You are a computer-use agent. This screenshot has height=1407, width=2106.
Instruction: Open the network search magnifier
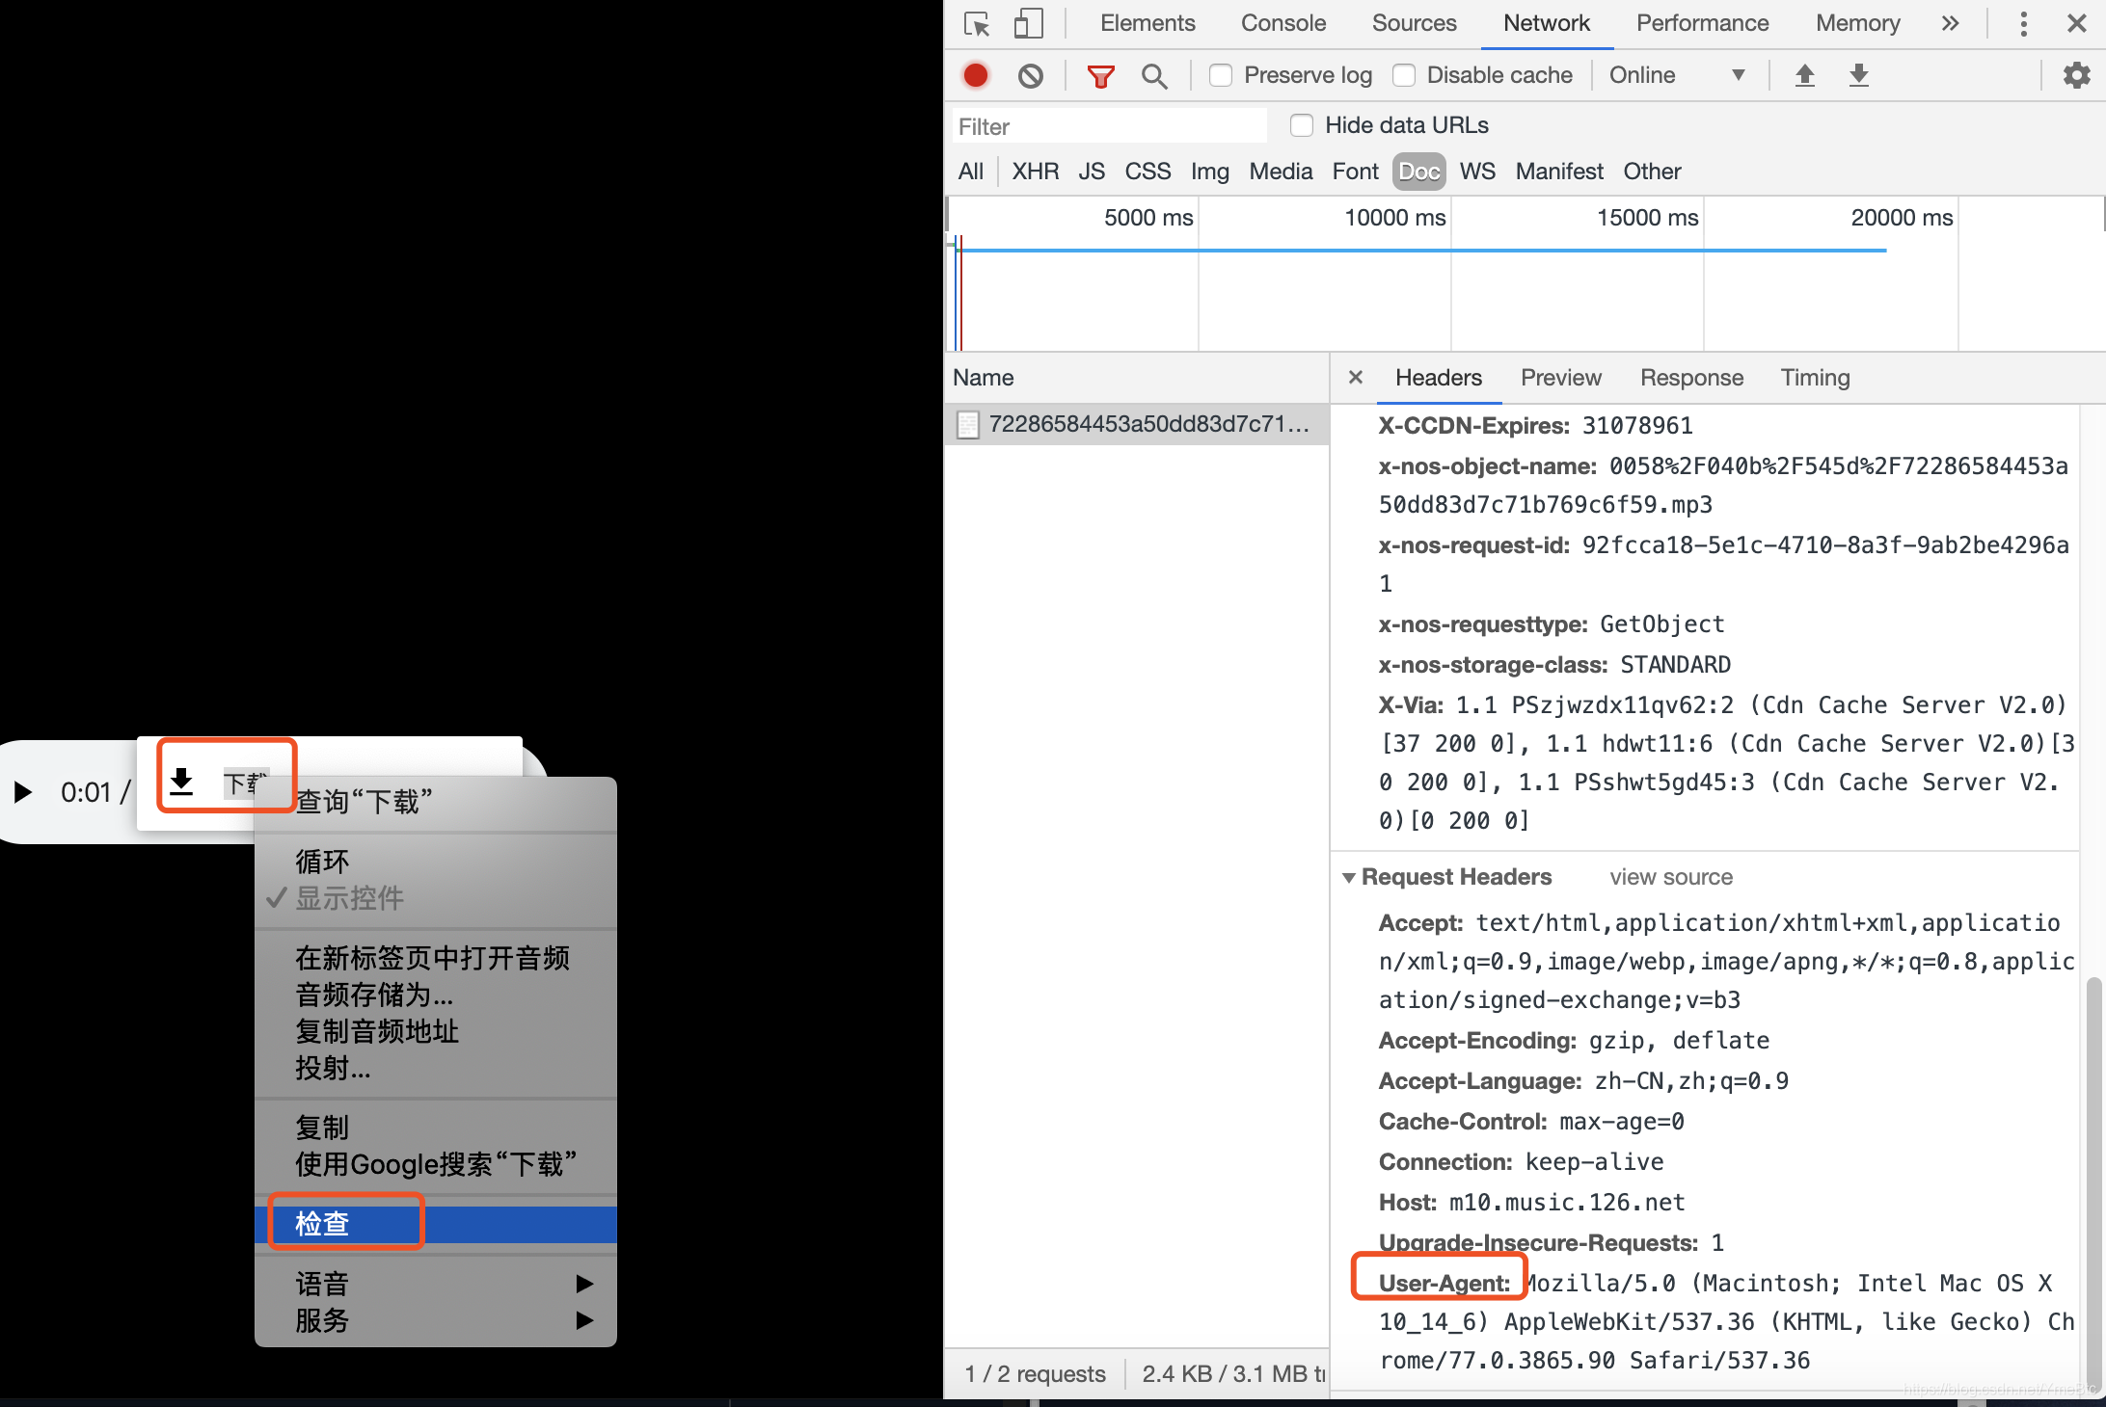coord(1153,76)
